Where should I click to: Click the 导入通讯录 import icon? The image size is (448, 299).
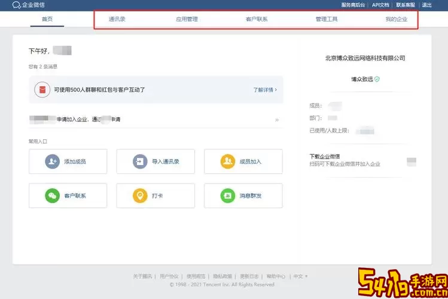[140, 161]
